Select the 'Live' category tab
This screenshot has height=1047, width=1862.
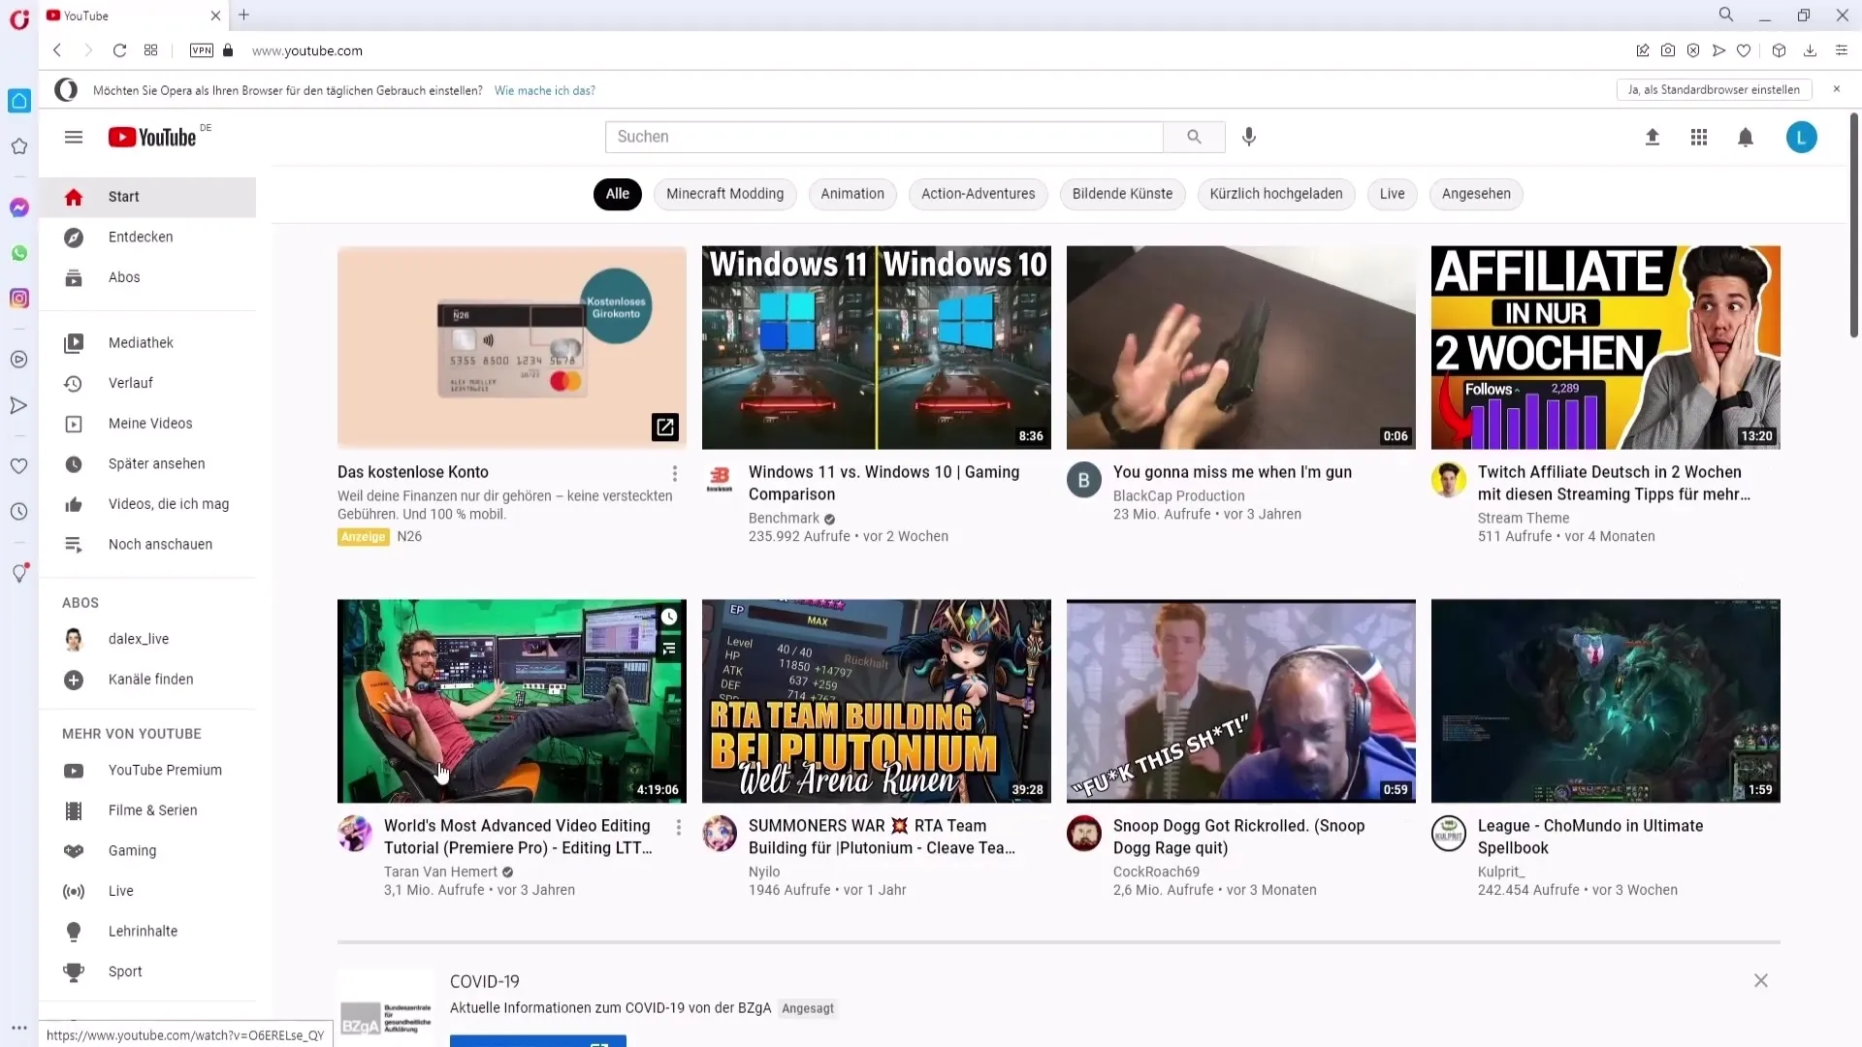tap(1394, 193)
